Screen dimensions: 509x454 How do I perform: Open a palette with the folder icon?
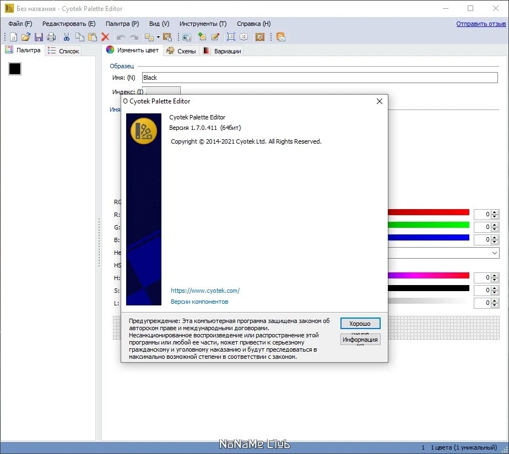click(26, 37)
